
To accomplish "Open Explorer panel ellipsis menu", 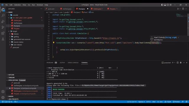I will coord(41,9).
